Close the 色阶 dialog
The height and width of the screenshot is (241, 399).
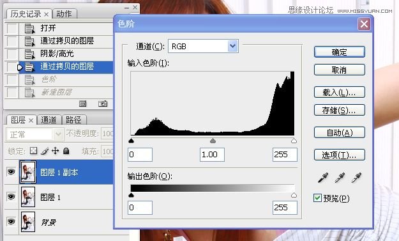pos(364,24)
